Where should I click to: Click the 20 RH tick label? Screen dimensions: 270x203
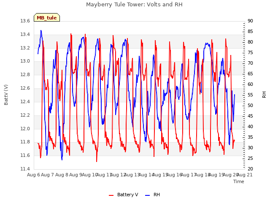coord(250,169)
